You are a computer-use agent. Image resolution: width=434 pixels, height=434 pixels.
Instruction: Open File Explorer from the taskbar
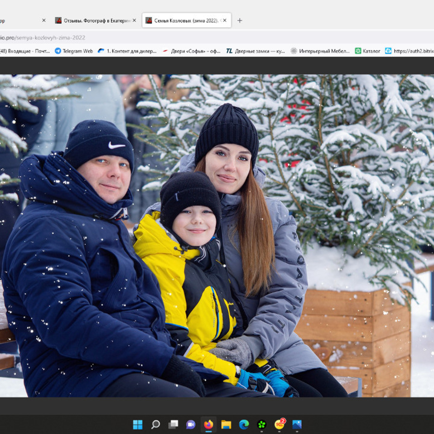(x=226, y=424)
